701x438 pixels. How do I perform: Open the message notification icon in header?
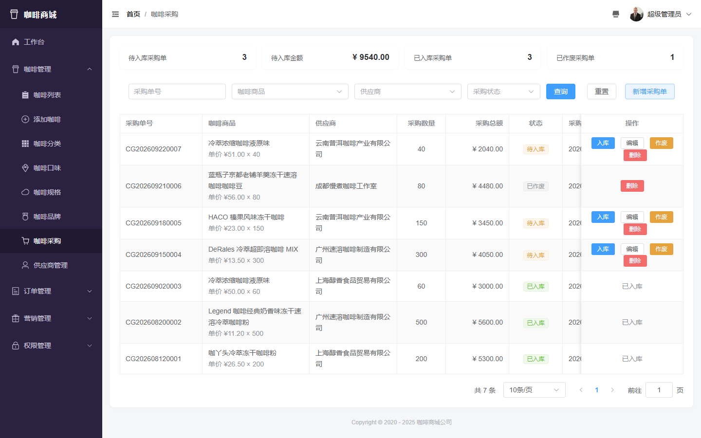pos(616,14)
